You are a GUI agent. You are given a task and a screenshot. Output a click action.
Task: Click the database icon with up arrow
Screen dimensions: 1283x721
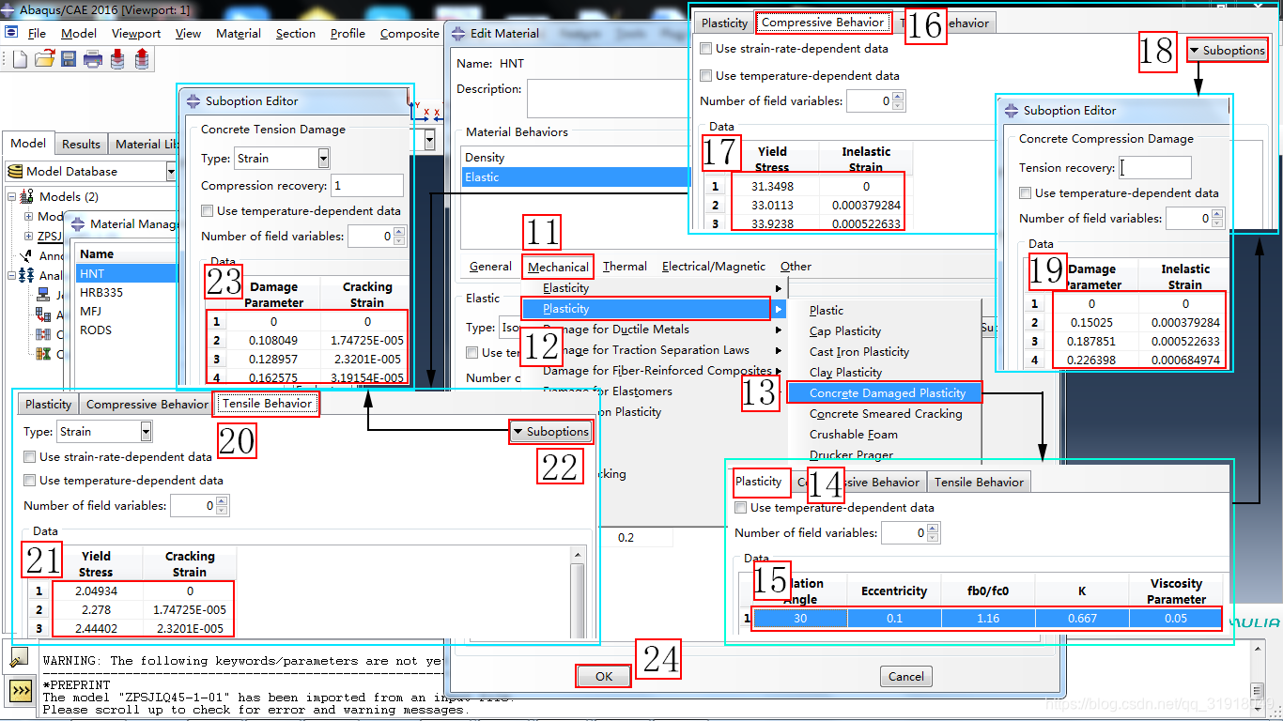pyautogui.click(x=142, y=60)
